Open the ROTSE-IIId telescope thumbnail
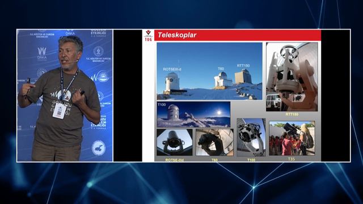This screenshot has width=363, height=204. [175, 142]
